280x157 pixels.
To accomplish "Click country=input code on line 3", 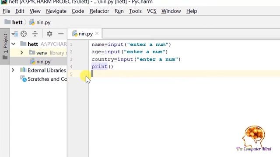I will (x=136, y=59).
